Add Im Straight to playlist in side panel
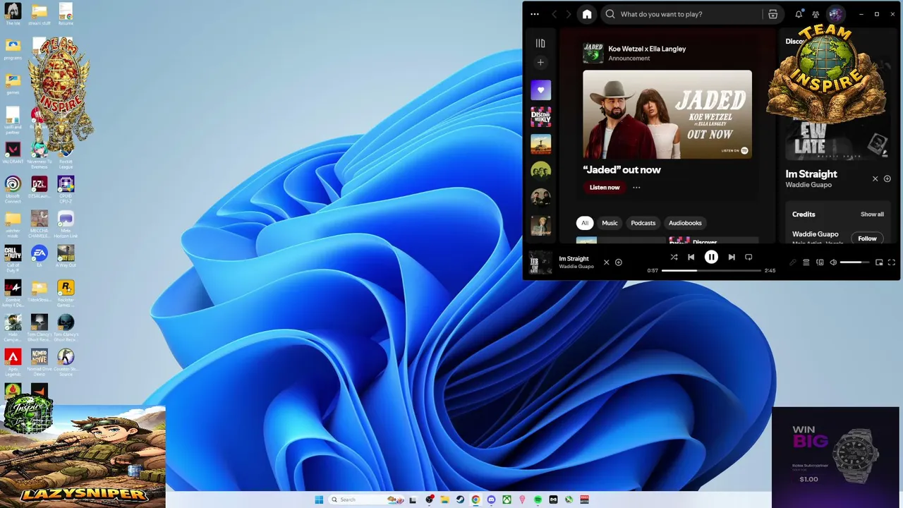The height and width of the screenshot is (508, 903). click(x=887, y=179)
